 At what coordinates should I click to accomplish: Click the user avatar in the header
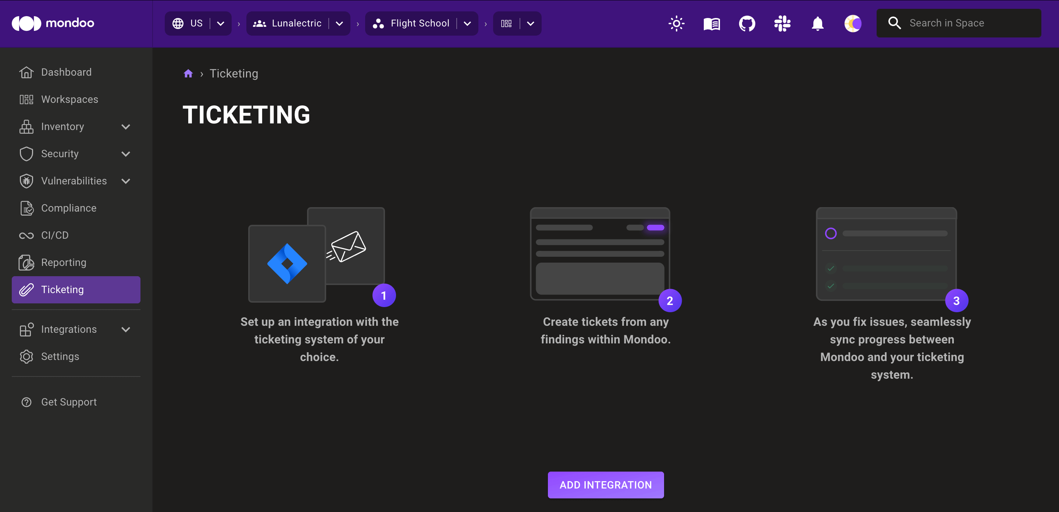pyautogui.click(x=853, y=24)
